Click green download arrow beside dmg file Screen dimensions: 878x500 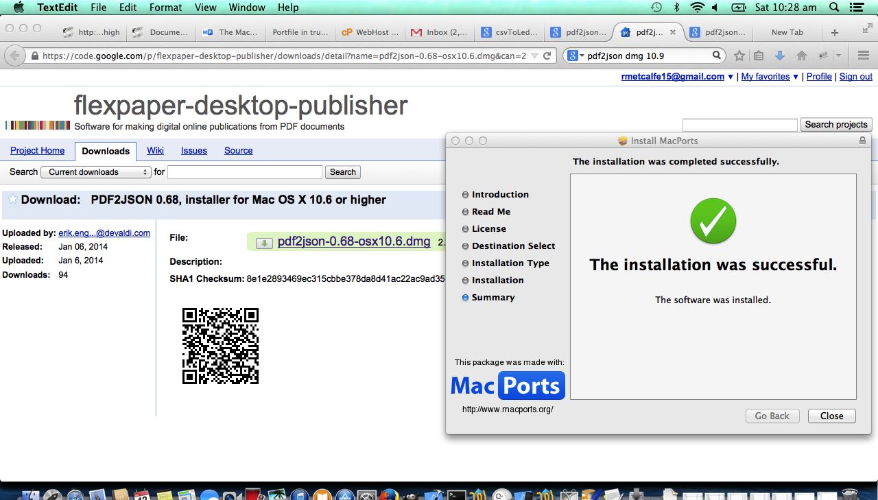click(x=264, y=243)
